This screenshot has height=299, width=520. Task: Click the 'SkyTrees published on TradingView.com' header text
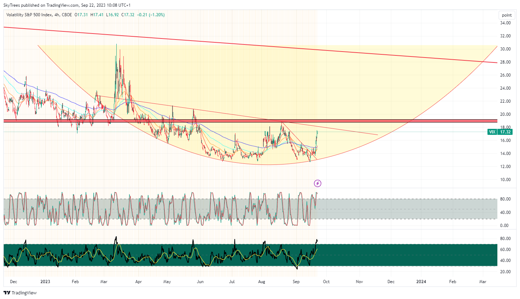41,5
